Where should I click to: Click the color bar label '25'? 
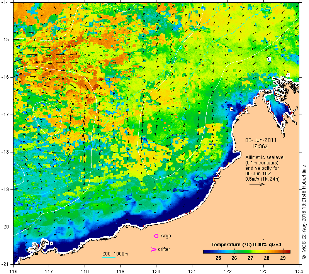point(218,258)
